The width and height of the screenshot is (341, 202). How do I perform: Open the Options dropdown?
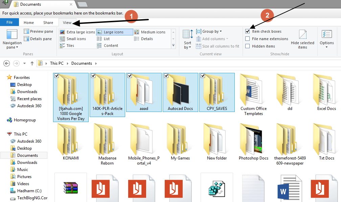coord(327,39)
